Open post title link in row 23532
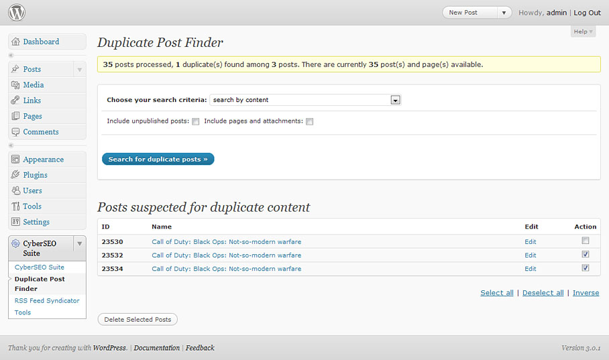The width and height of the screenshot is (609, 360). click(227, 255)
